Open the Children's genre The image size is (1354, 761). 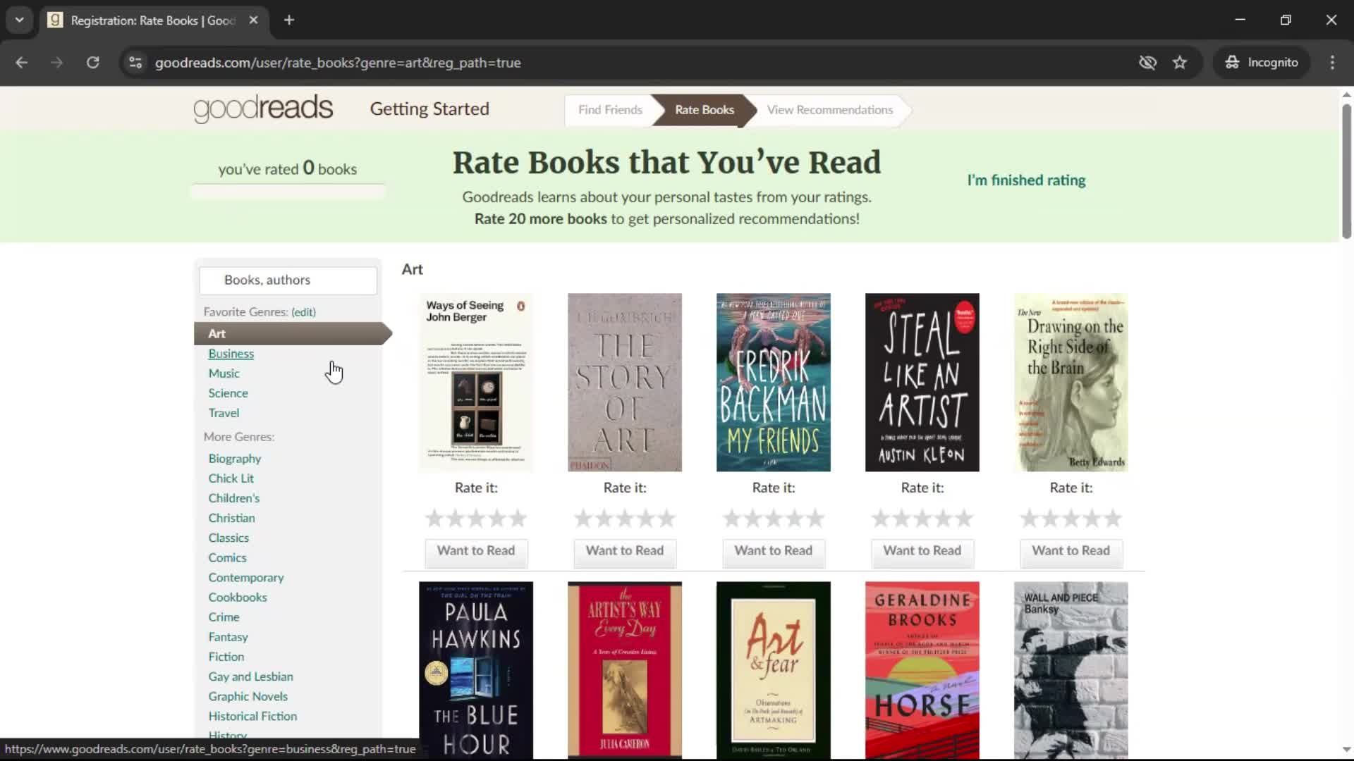[x=233, y=498]
